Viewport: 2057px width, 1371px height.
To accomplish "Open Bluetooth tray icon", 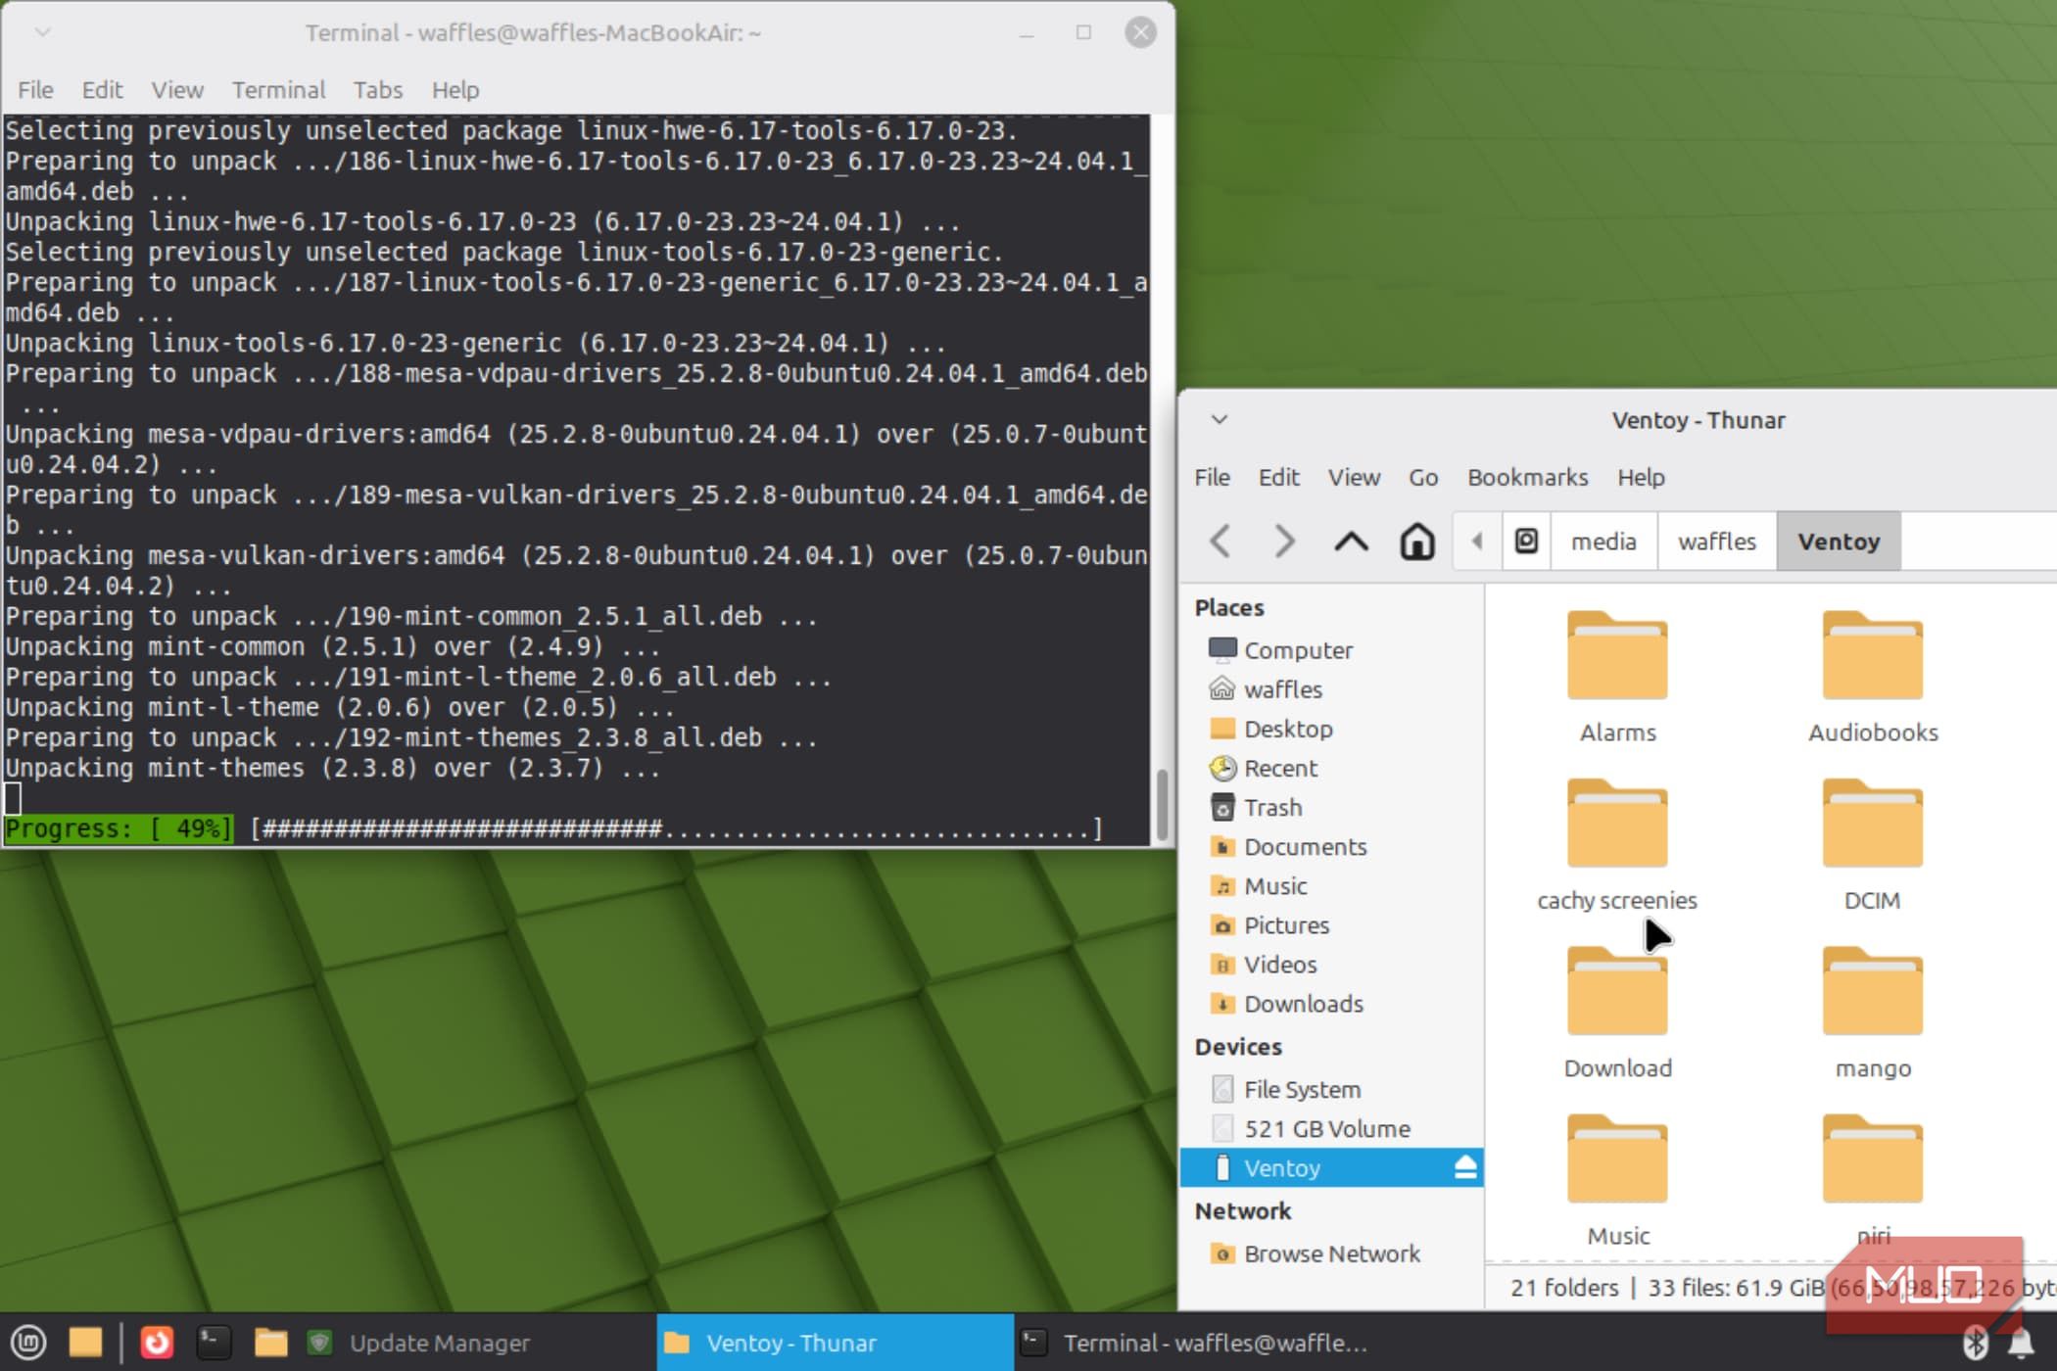I will [1975, 1343].
